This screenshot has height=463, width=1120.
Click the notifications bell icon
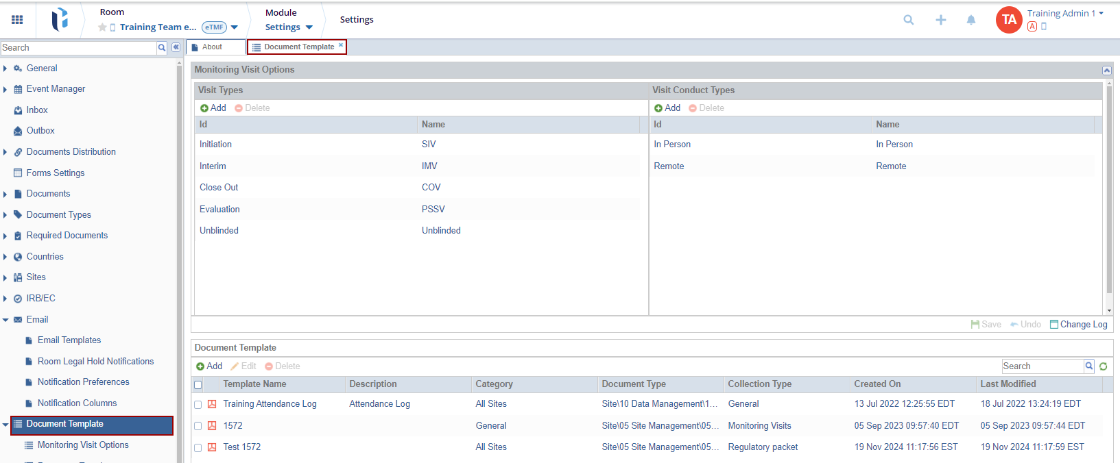click(x=970, y=20)
